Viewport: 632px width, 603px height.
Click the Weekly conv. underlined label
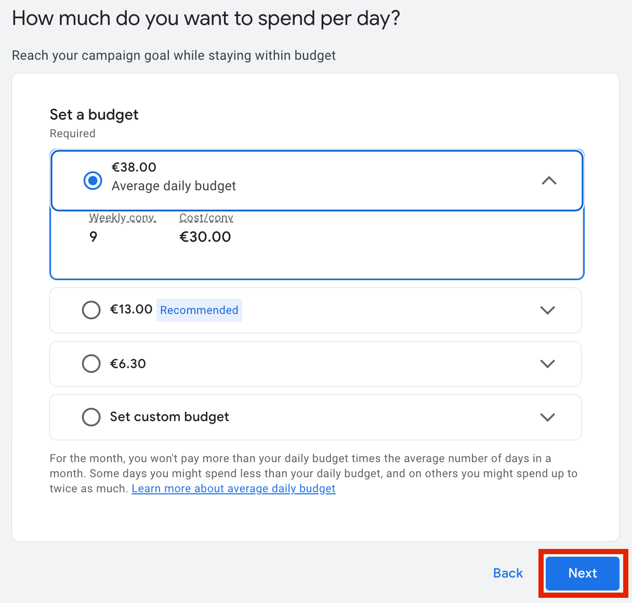click(123, 218)
